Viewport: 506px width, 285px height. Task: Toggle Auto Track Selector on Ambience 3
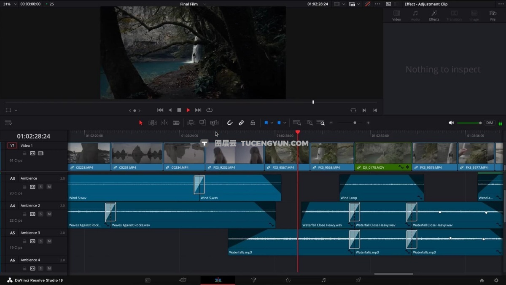(x=32, y=241)
